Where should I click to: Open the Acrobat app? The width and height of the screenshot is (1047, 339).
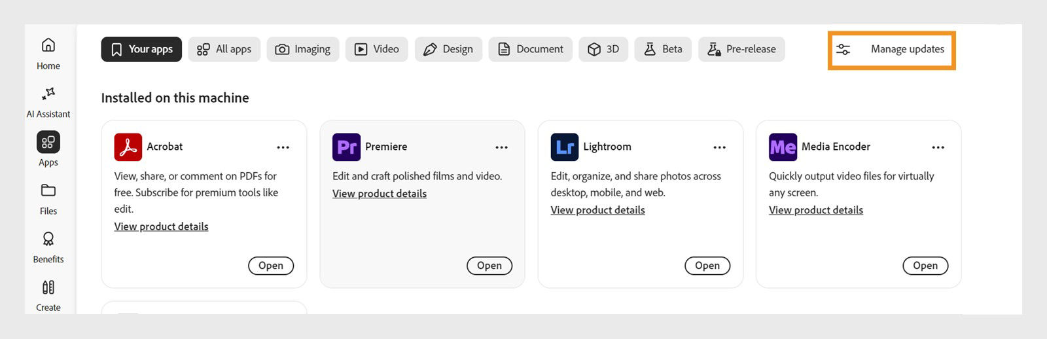tap(271, 266)
